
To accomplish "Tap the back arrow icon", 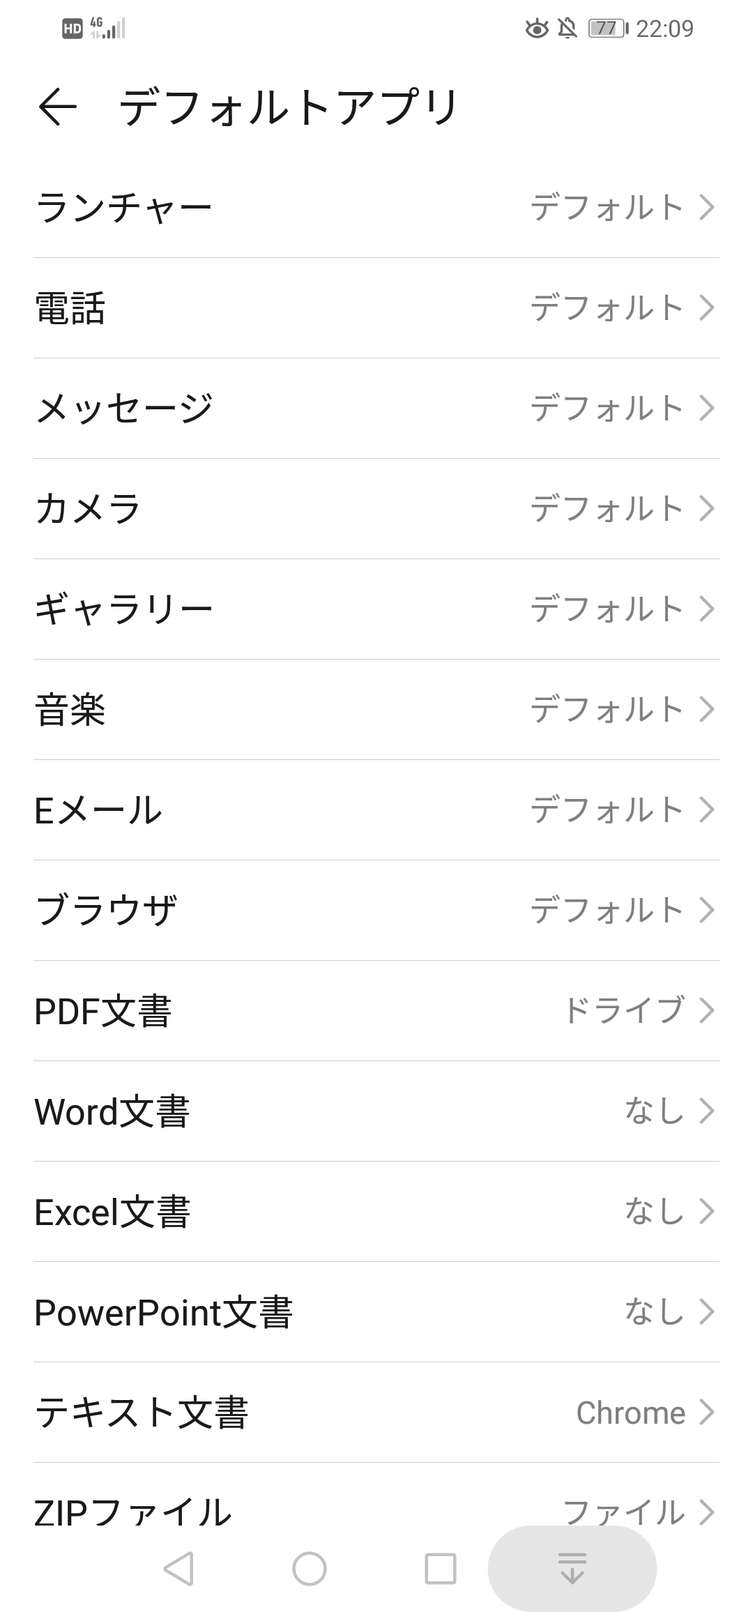I will [x=57, y=107].
